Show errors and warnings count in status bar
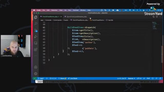164x92 pixels. point(53,78)
